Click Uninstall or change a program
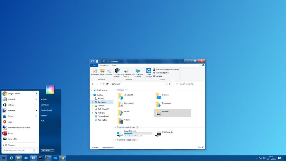Screen dimensions: 286x161 (167, 69)
